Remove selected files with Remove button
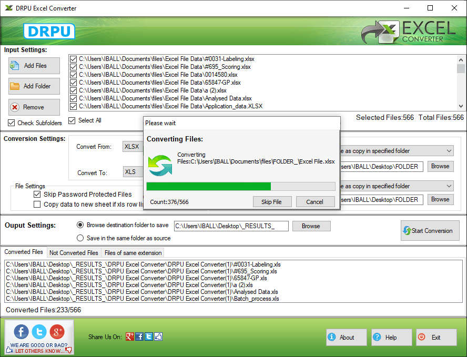Image resolution: width=467 pixels, height=357 pixels. (x=34, y=107)
